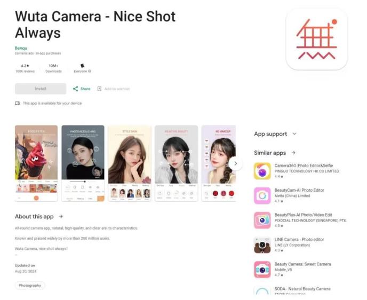Image resolution: width=367 pixels, height=300 pixels.
Task: Open the 3D Makeup screenshot
Action: 219,163
